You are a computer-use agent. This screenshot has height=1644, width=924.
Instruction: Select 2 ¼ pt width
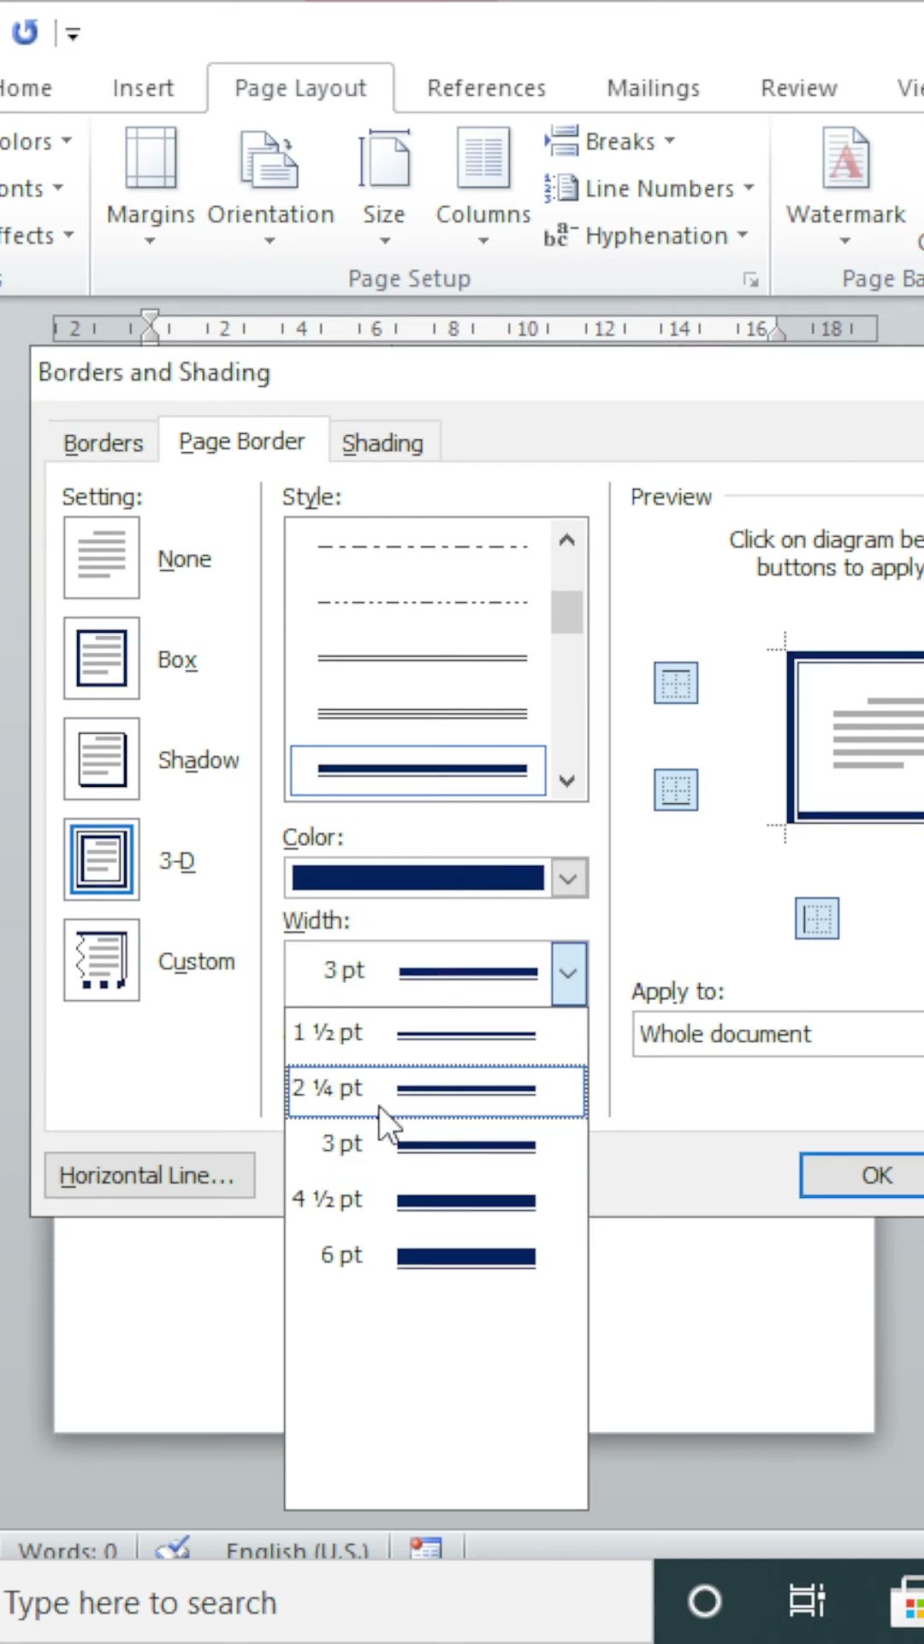tap(436, 1091)
